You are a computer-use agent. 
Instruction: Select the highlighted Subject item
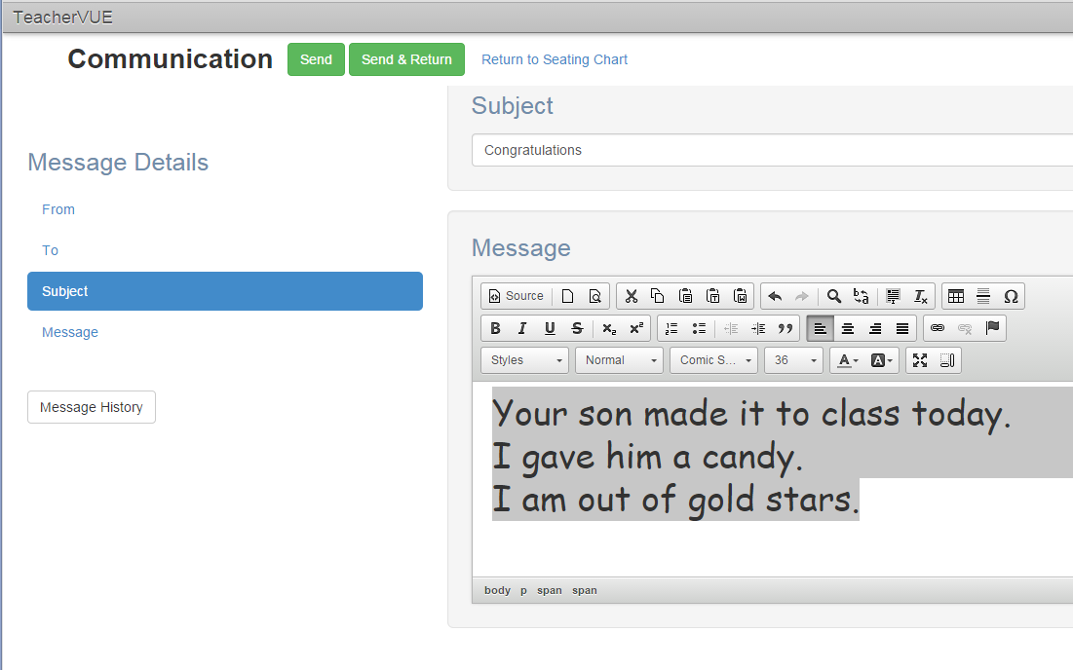[225, 291]
